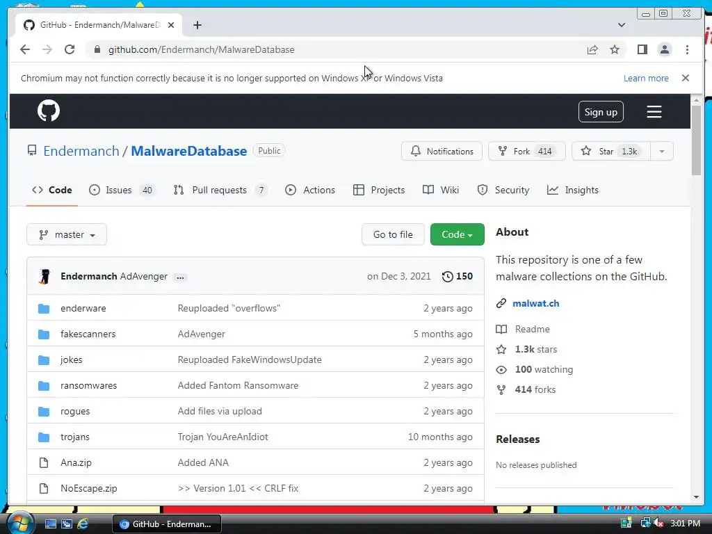
Task: Click the Sign up button
Action: (601, 112)
